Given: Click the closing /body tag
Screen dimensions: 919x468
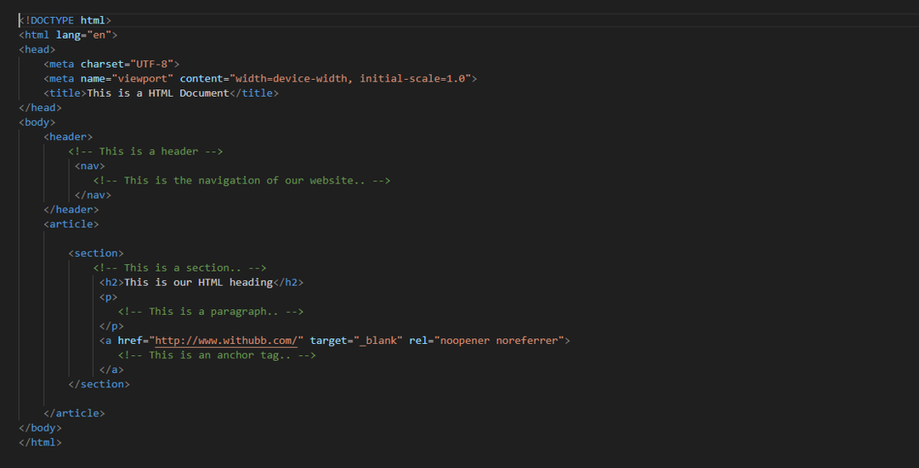Looking at the screenshot, I should (40, 427).
